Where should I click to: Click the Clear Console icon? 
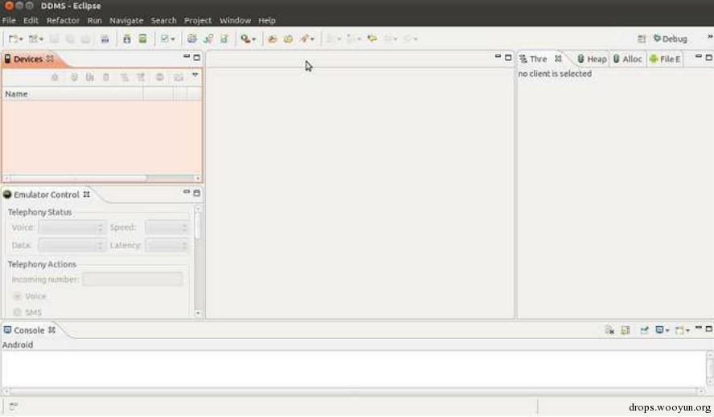tap(609, 330)
